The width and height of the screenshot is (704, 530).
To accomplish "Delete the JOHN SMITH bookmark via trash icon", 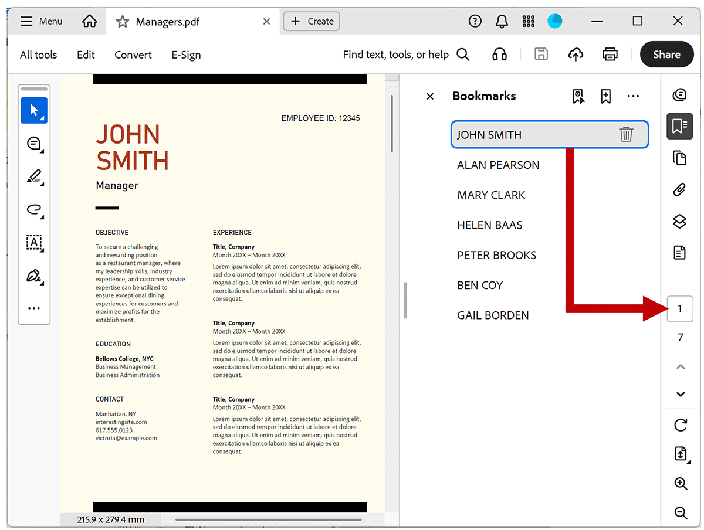I will click(626, 134).
